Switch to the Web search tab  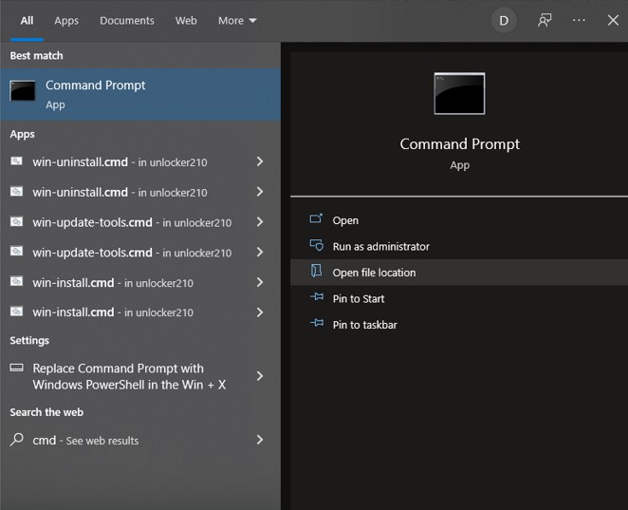[x=186, y=20]
